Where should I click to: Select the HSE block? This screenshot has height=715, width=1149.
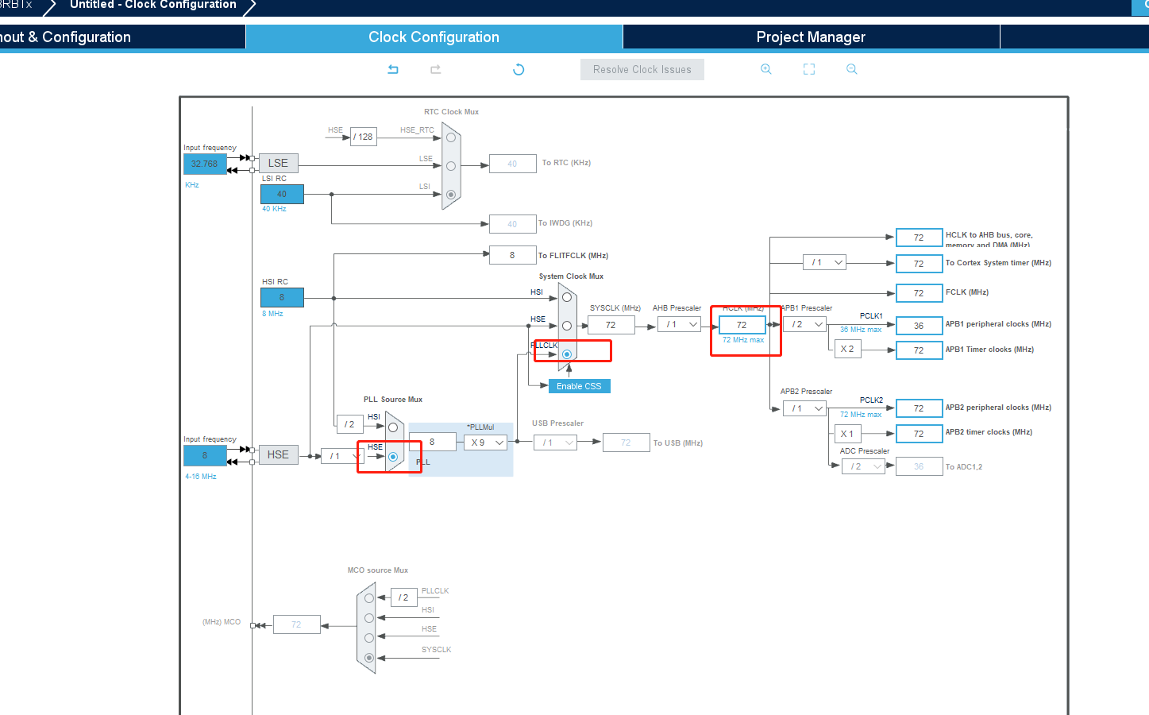tap(278, 454)
